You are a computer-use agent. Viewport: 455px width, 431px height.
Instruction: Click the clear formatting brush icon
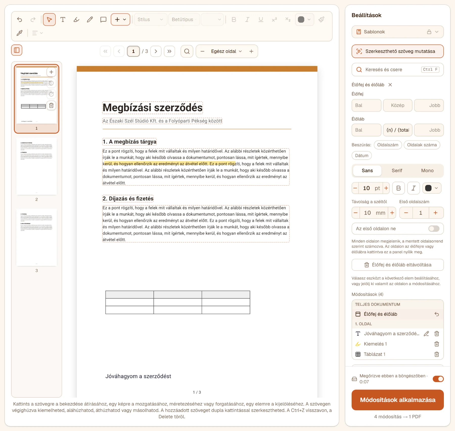[322, 19]
